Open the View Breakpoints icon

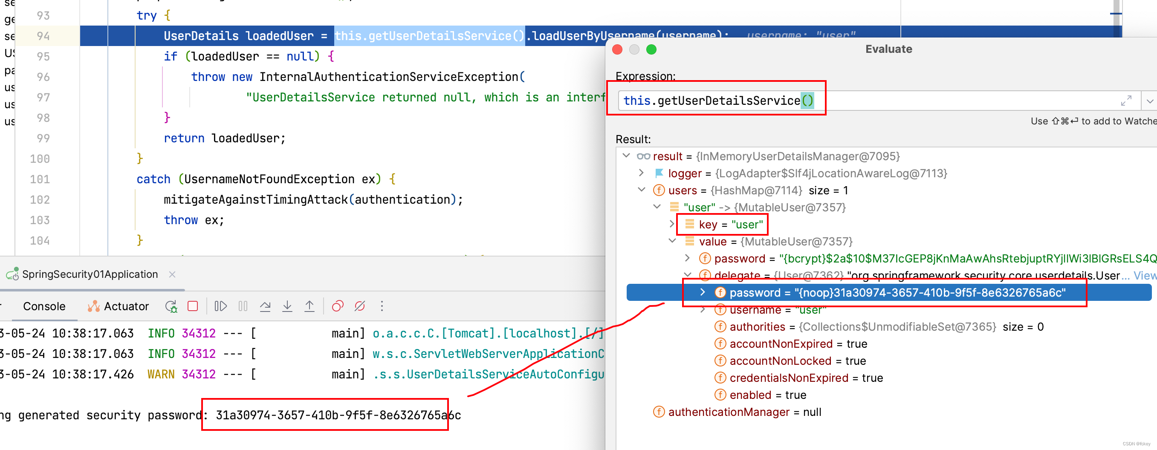pos(337,306)
